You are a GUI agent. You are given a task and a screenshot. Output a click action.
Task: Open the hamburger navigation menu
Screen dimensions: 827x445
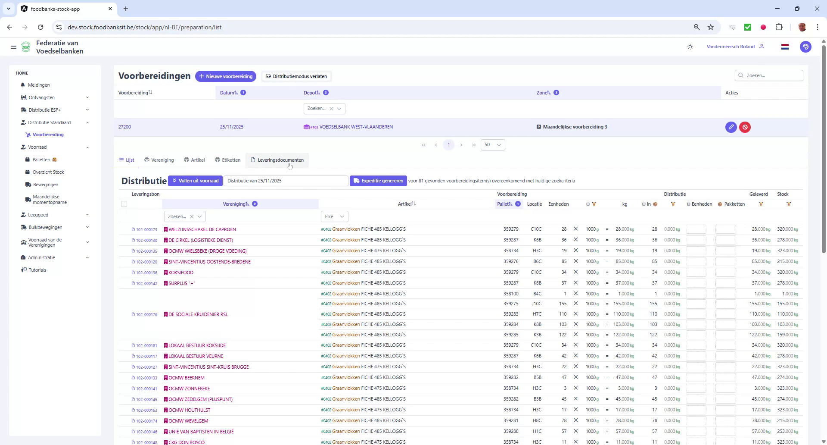tap(13, 47)
